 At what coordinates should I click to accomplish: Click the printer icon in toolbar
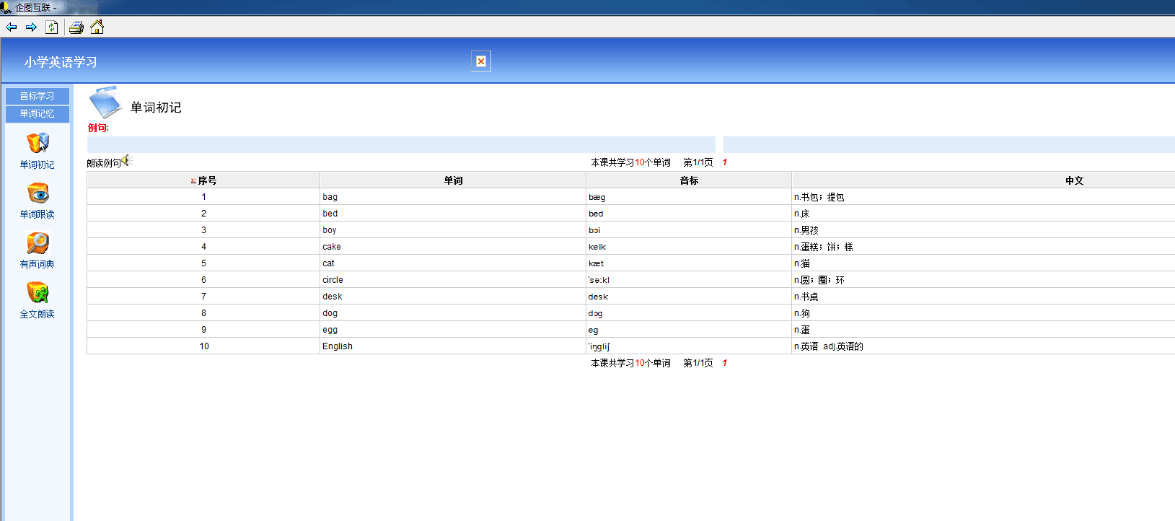(76, 27)
